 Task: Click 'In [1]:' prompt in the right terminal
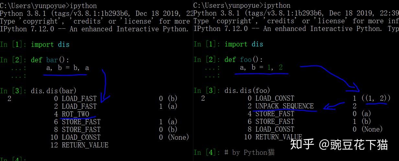point(207,44)
